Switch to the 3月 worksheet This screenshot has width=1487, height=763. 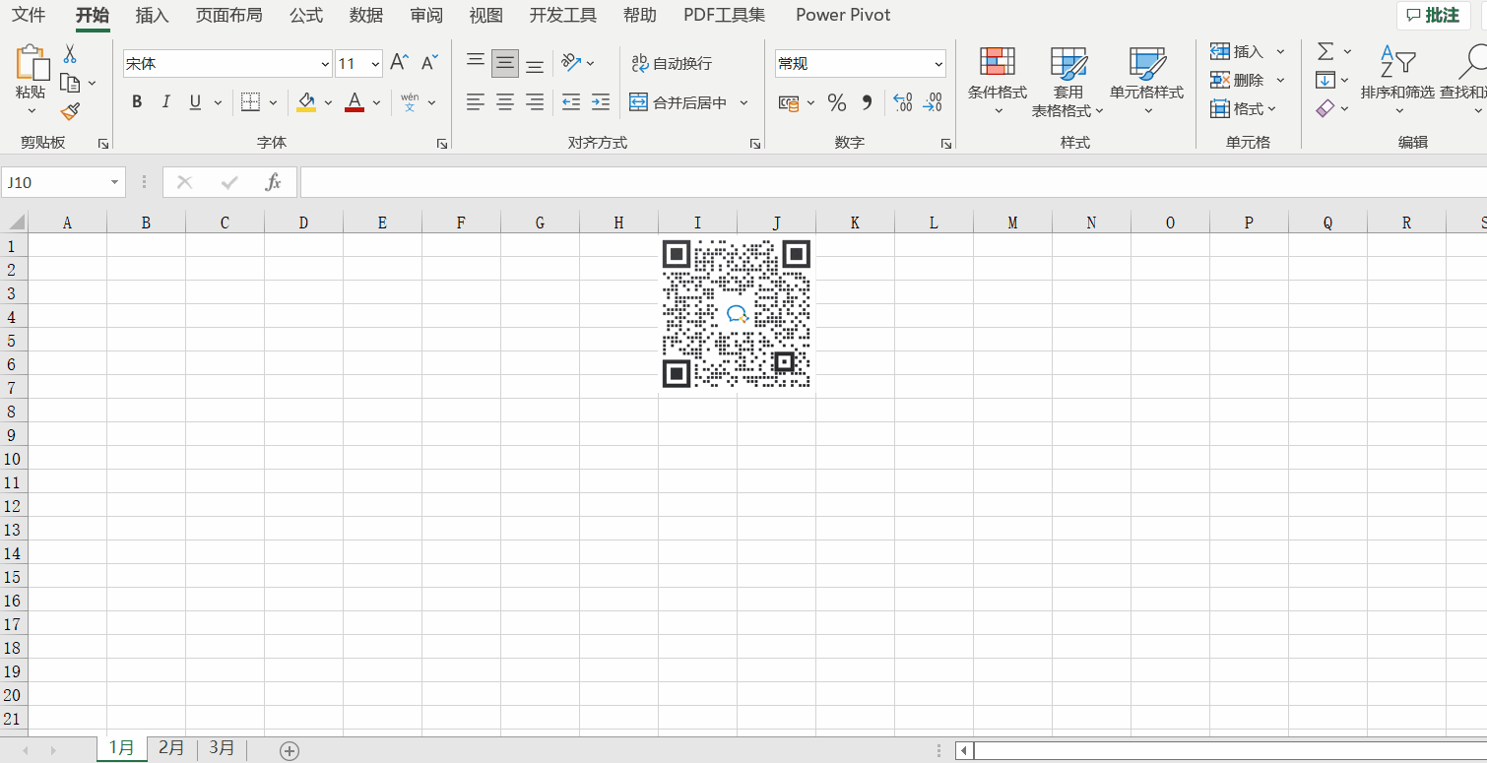point(222,748)
